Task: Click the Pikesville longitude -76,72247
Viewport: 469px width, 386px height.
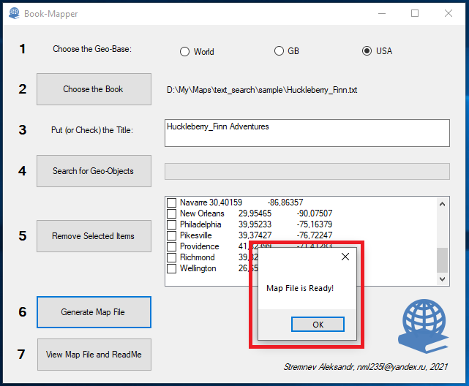Action: pos(315,235)
